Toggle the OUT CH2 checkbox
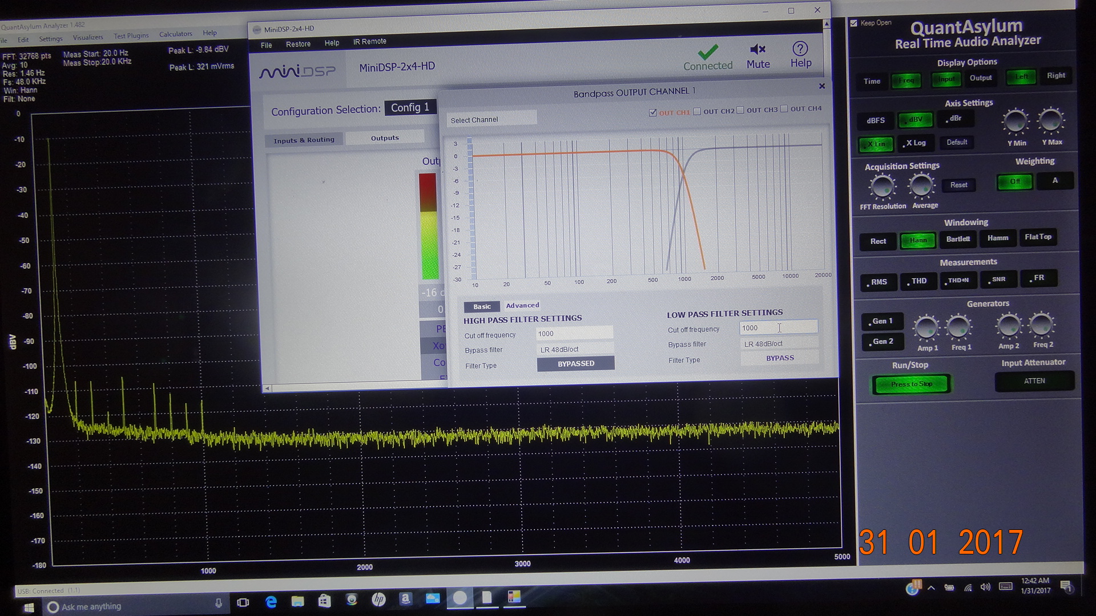Screen dimensions: 1096x616 point(697,111)
